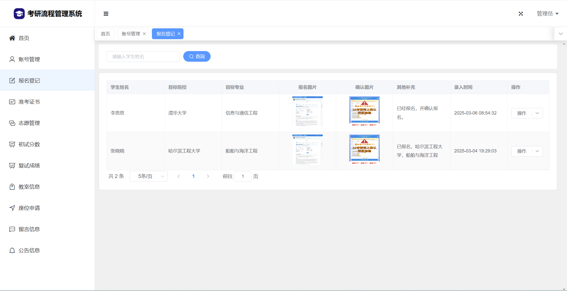Screen dimensions: 567x291
Task: Click the 准考证书 card icon
Action: click(12, 102)
